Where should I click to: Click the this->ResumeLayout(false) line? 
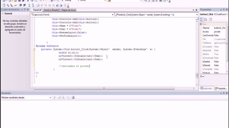[69, 32]
